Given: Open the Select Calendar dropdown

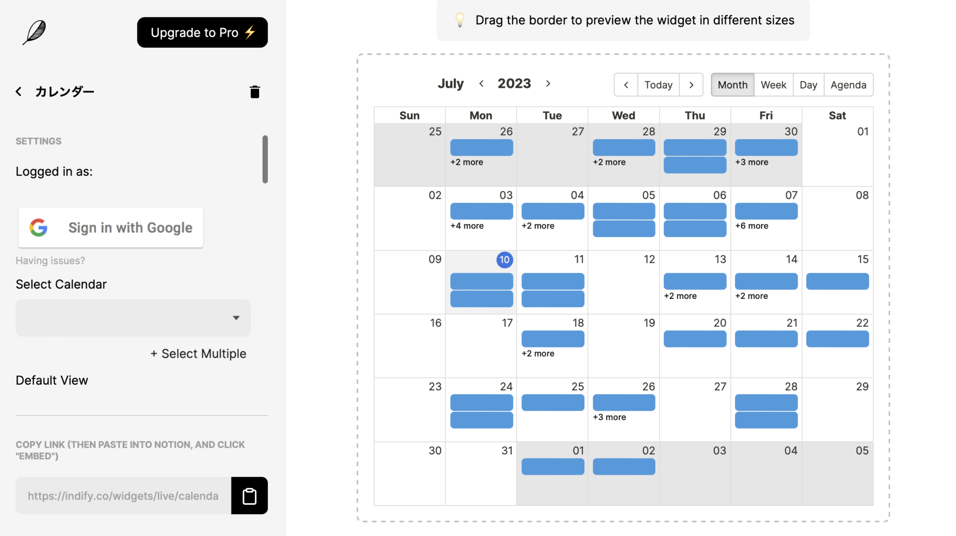Looking at the screenshot, I should tap(134, 317).
